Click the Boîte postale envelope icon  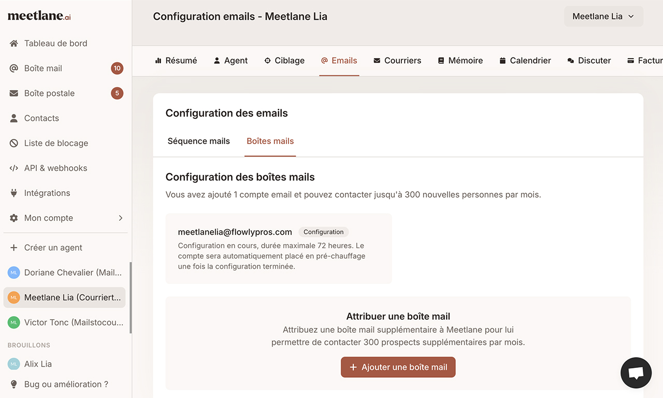[x=14, y=93]
